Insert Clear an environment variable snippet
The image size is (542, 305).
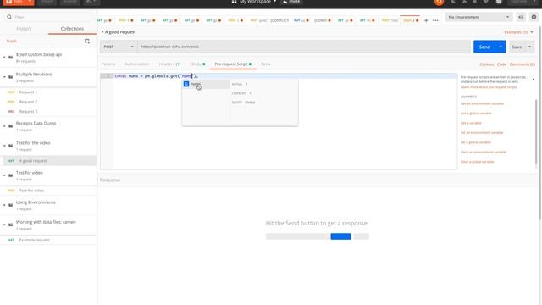coord(484,152)
